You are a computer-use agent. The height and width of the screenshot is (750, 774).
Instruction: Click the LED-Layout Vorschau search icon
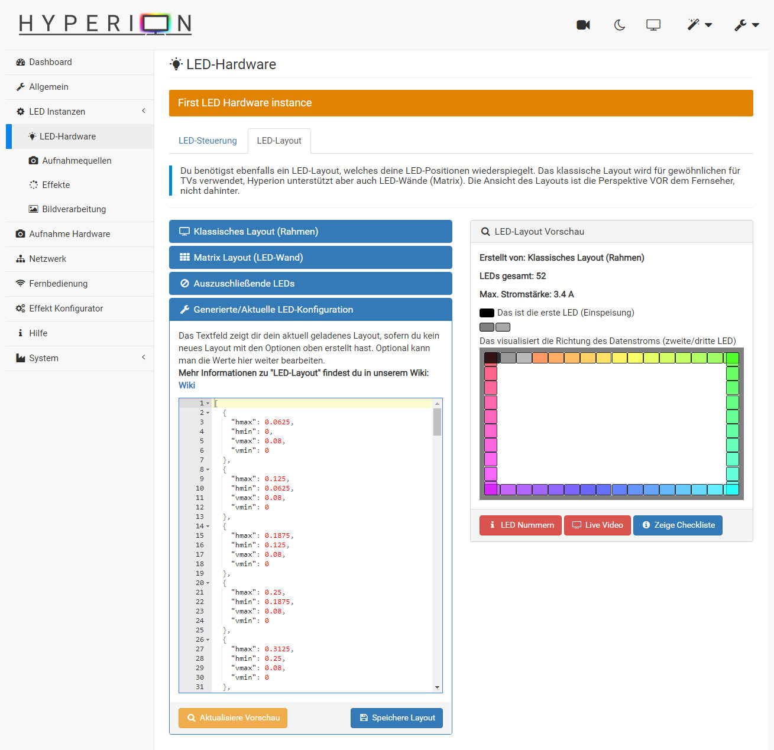[485, 232]
